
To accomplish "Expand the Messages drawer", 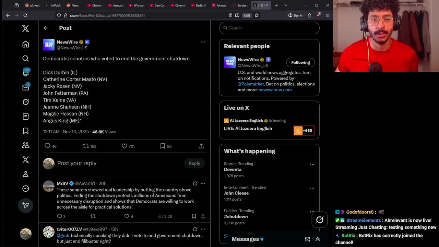I will [318, 239].
